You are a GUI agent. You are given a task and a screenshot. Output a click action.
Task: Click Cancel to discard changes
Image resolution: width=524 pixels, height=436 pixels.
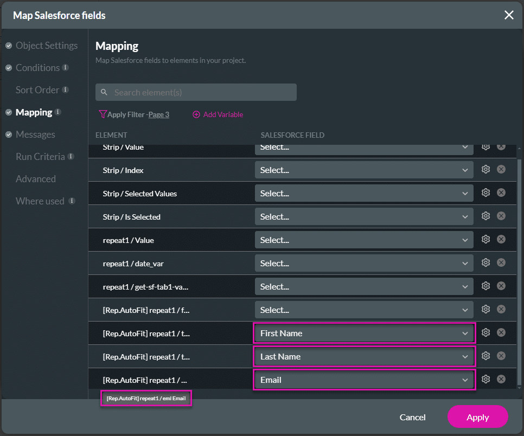(x=412, y=417)
